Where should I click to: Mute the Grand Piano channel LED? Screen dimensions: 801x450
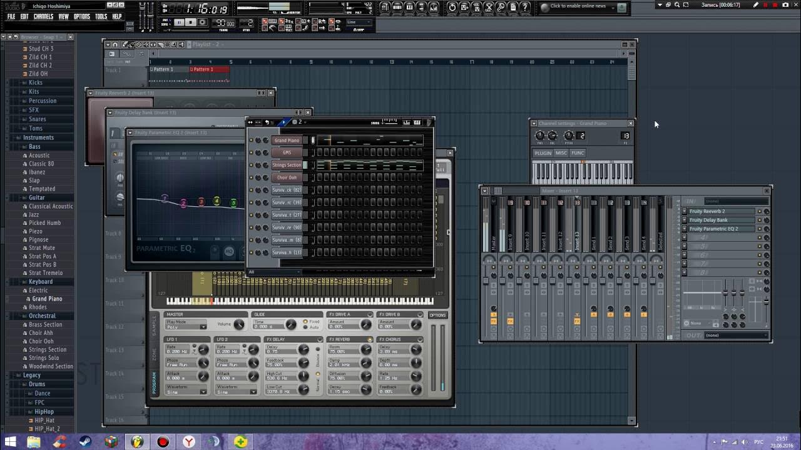click(x=251, y=140)
